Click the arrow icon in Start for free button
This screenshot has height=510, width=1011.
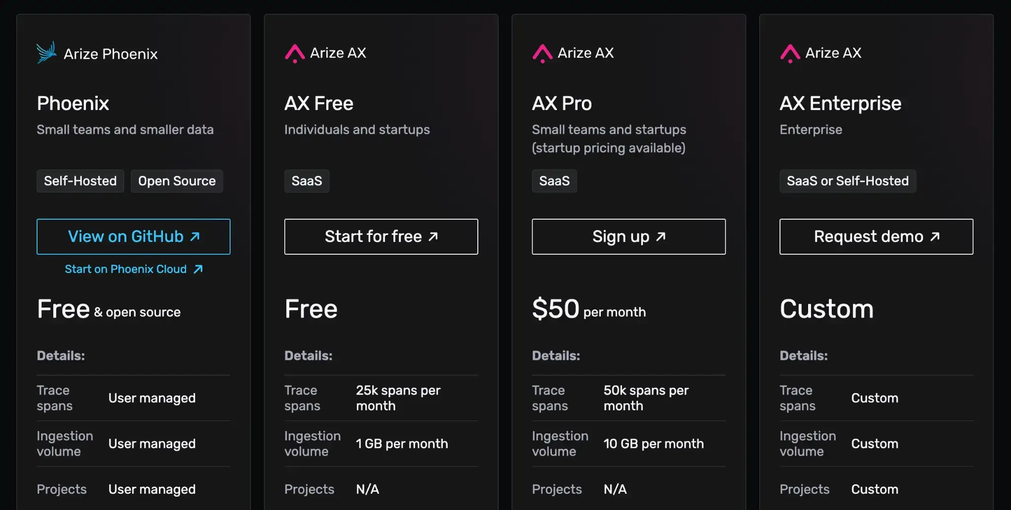(433, 236)
